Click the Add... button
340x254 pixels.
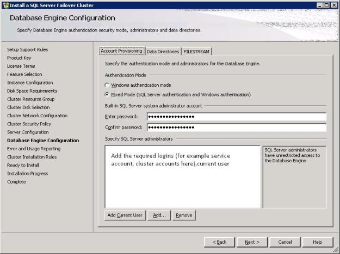159,215
